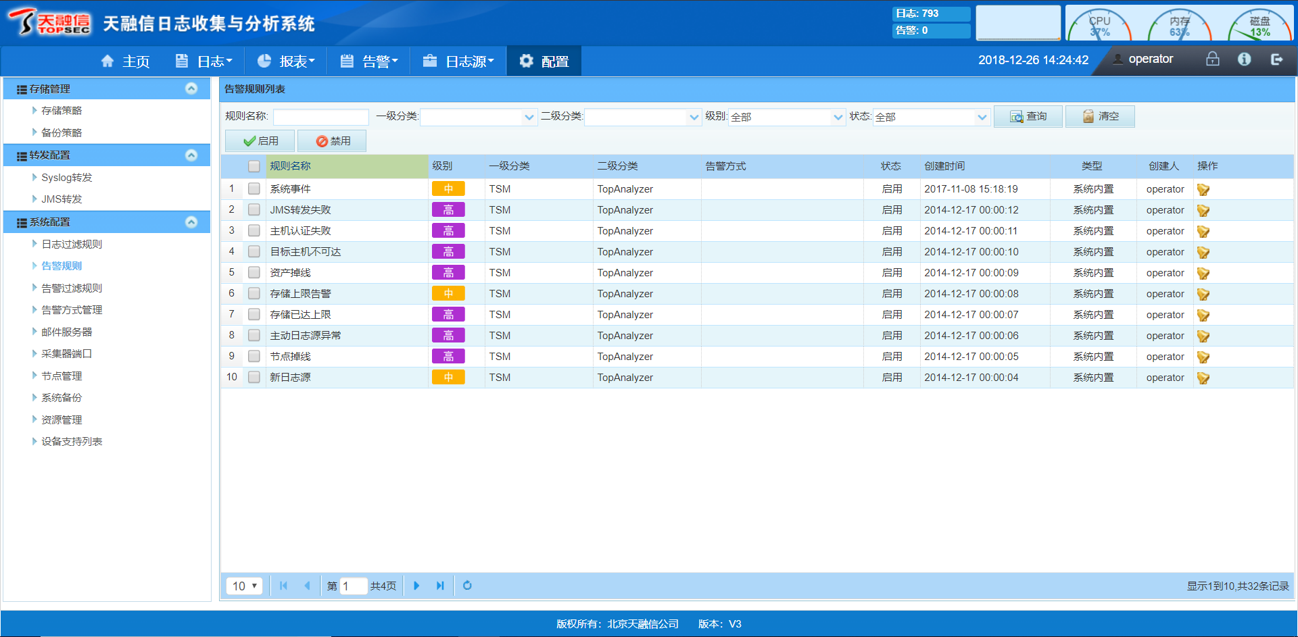Click the disk usage gauge
Viewport: 1298px width, 637px height.
(1259, 26)
